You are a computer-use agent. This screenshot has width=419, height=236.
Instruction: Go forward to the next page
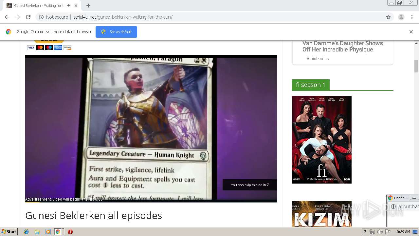point(18,17)
